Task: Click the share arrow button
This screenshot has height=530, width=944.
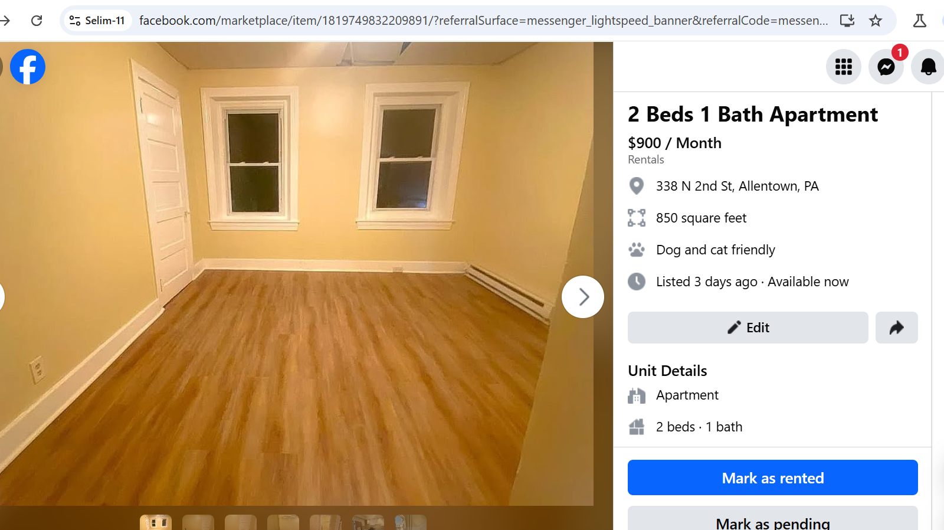Action: click(x=897, y=328)
